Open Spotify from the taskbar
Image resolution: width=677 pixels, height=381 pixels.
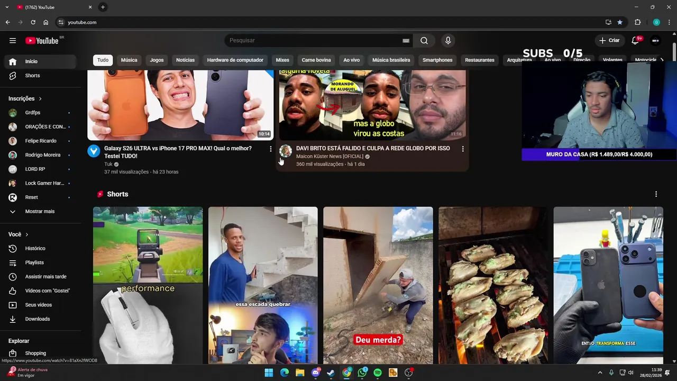coord(377,373)
